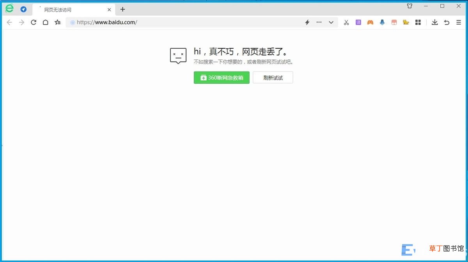Click the hi,真不巧,网页走丢了 heading

242,52
